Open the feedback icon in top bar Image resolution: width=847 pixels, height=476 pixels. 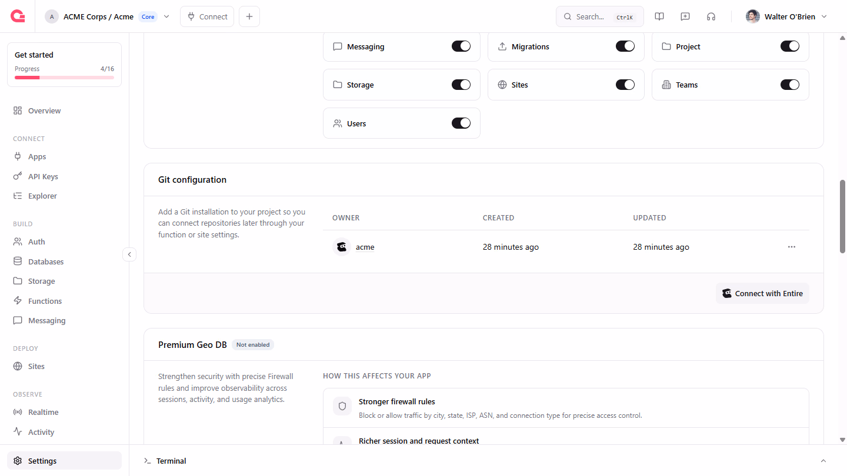pyautogui.click(x=685, y=16)
